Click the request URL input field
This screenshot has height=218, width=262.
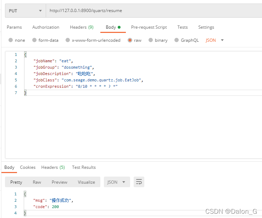pyautogui.click(x=154, y=11)
